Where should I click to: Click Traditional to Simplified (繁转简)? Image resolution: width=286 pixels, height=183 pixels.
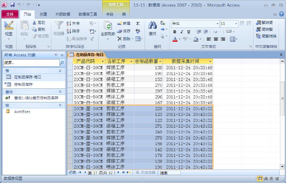(265, 22)
